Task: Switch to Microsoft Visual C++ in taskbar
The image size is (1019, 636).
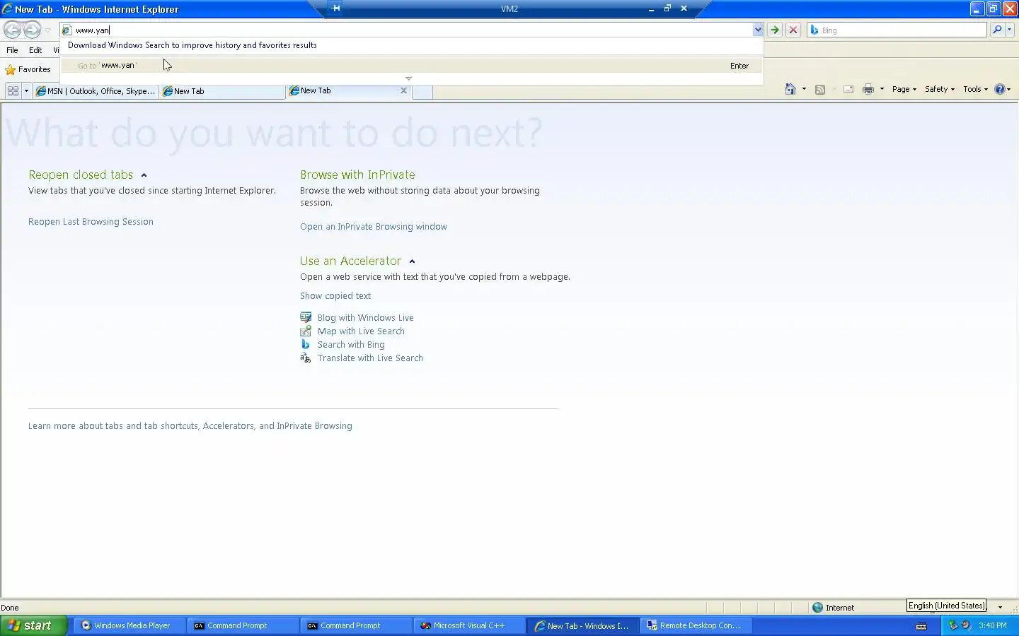Action: (x=469, y=625)
